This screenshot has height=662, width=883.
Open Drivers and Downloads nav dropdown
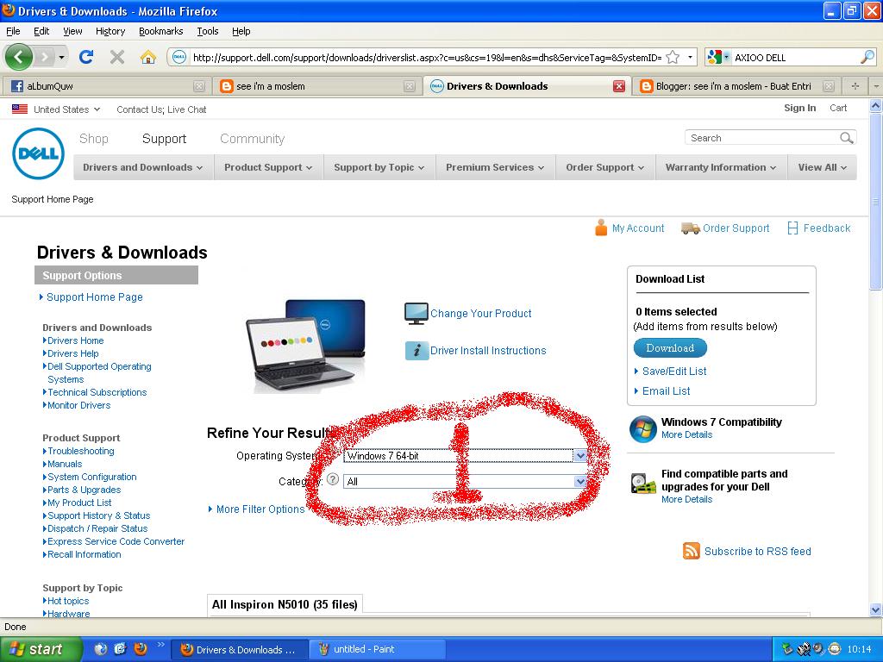143,167
